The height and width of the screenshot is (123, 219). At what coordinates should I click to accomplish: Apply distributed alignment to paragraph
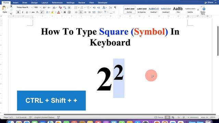[94, 12]
